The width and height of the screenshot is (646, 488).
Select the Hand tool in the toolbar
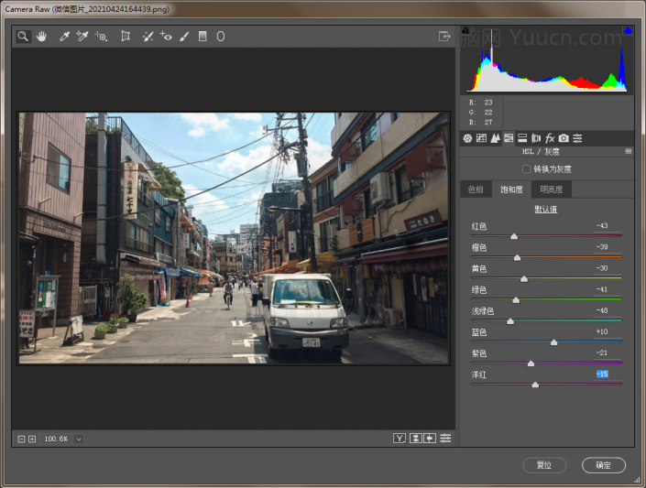[41, 37]
